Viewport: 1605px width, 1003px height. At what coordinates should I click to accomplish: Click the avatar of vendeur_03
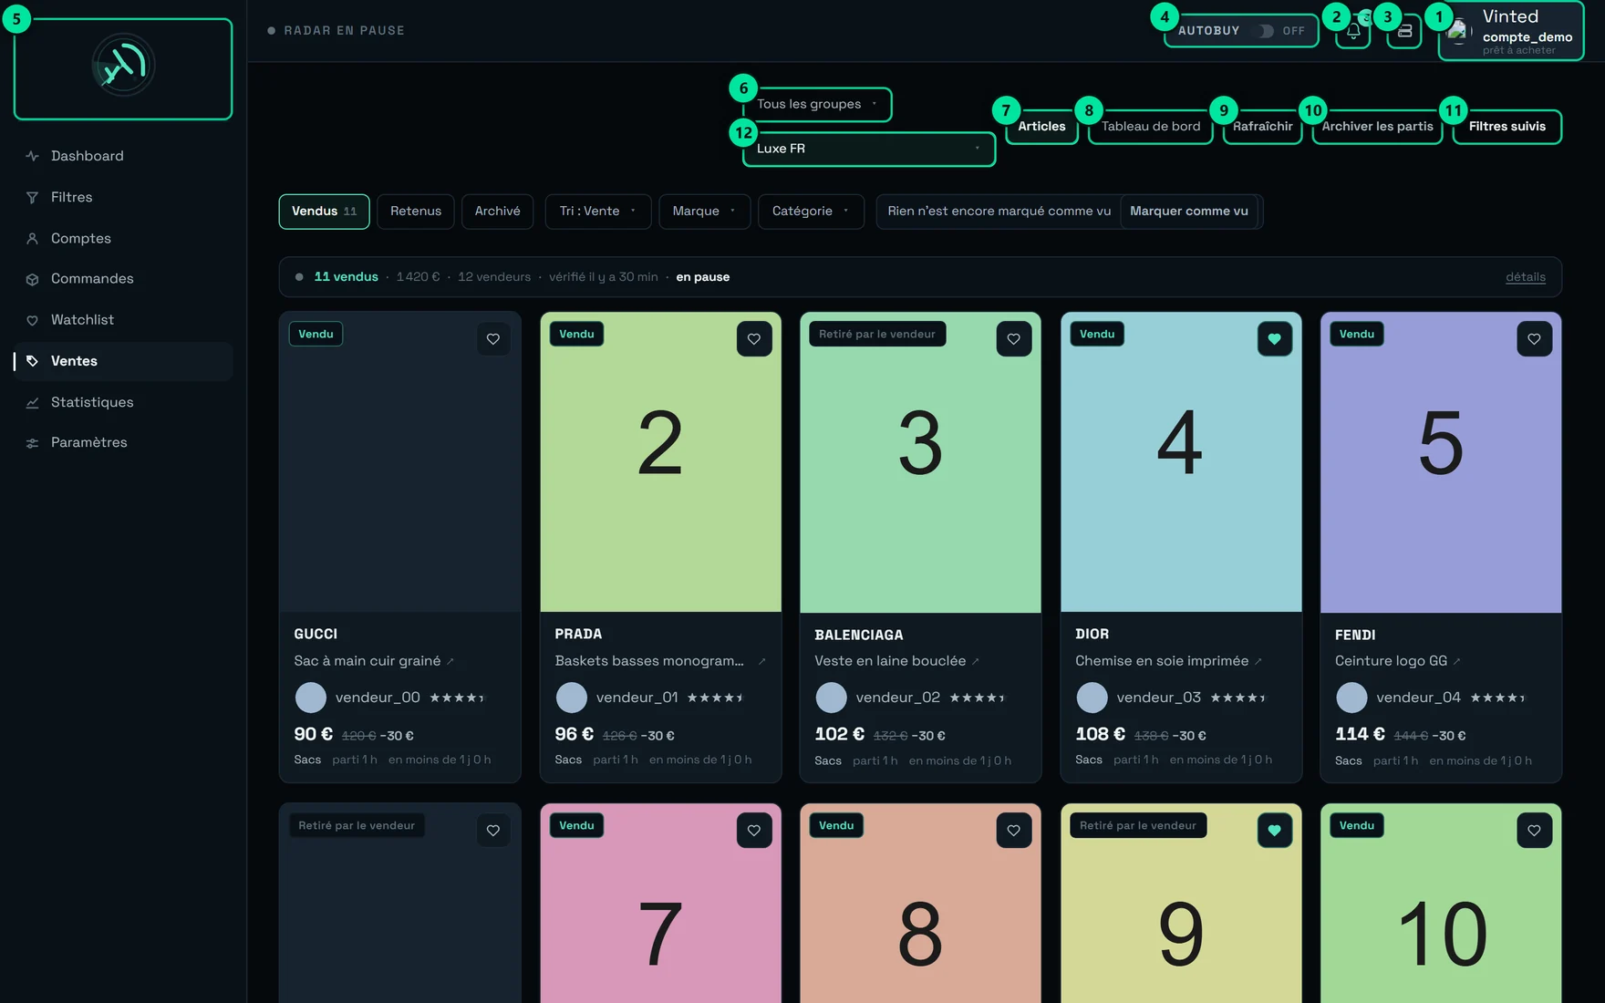click(1092, 698)
